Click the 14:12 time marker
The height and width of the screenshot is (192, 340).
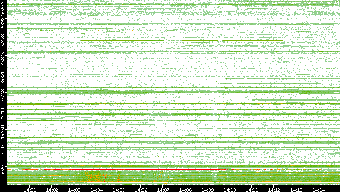[274, 189]
